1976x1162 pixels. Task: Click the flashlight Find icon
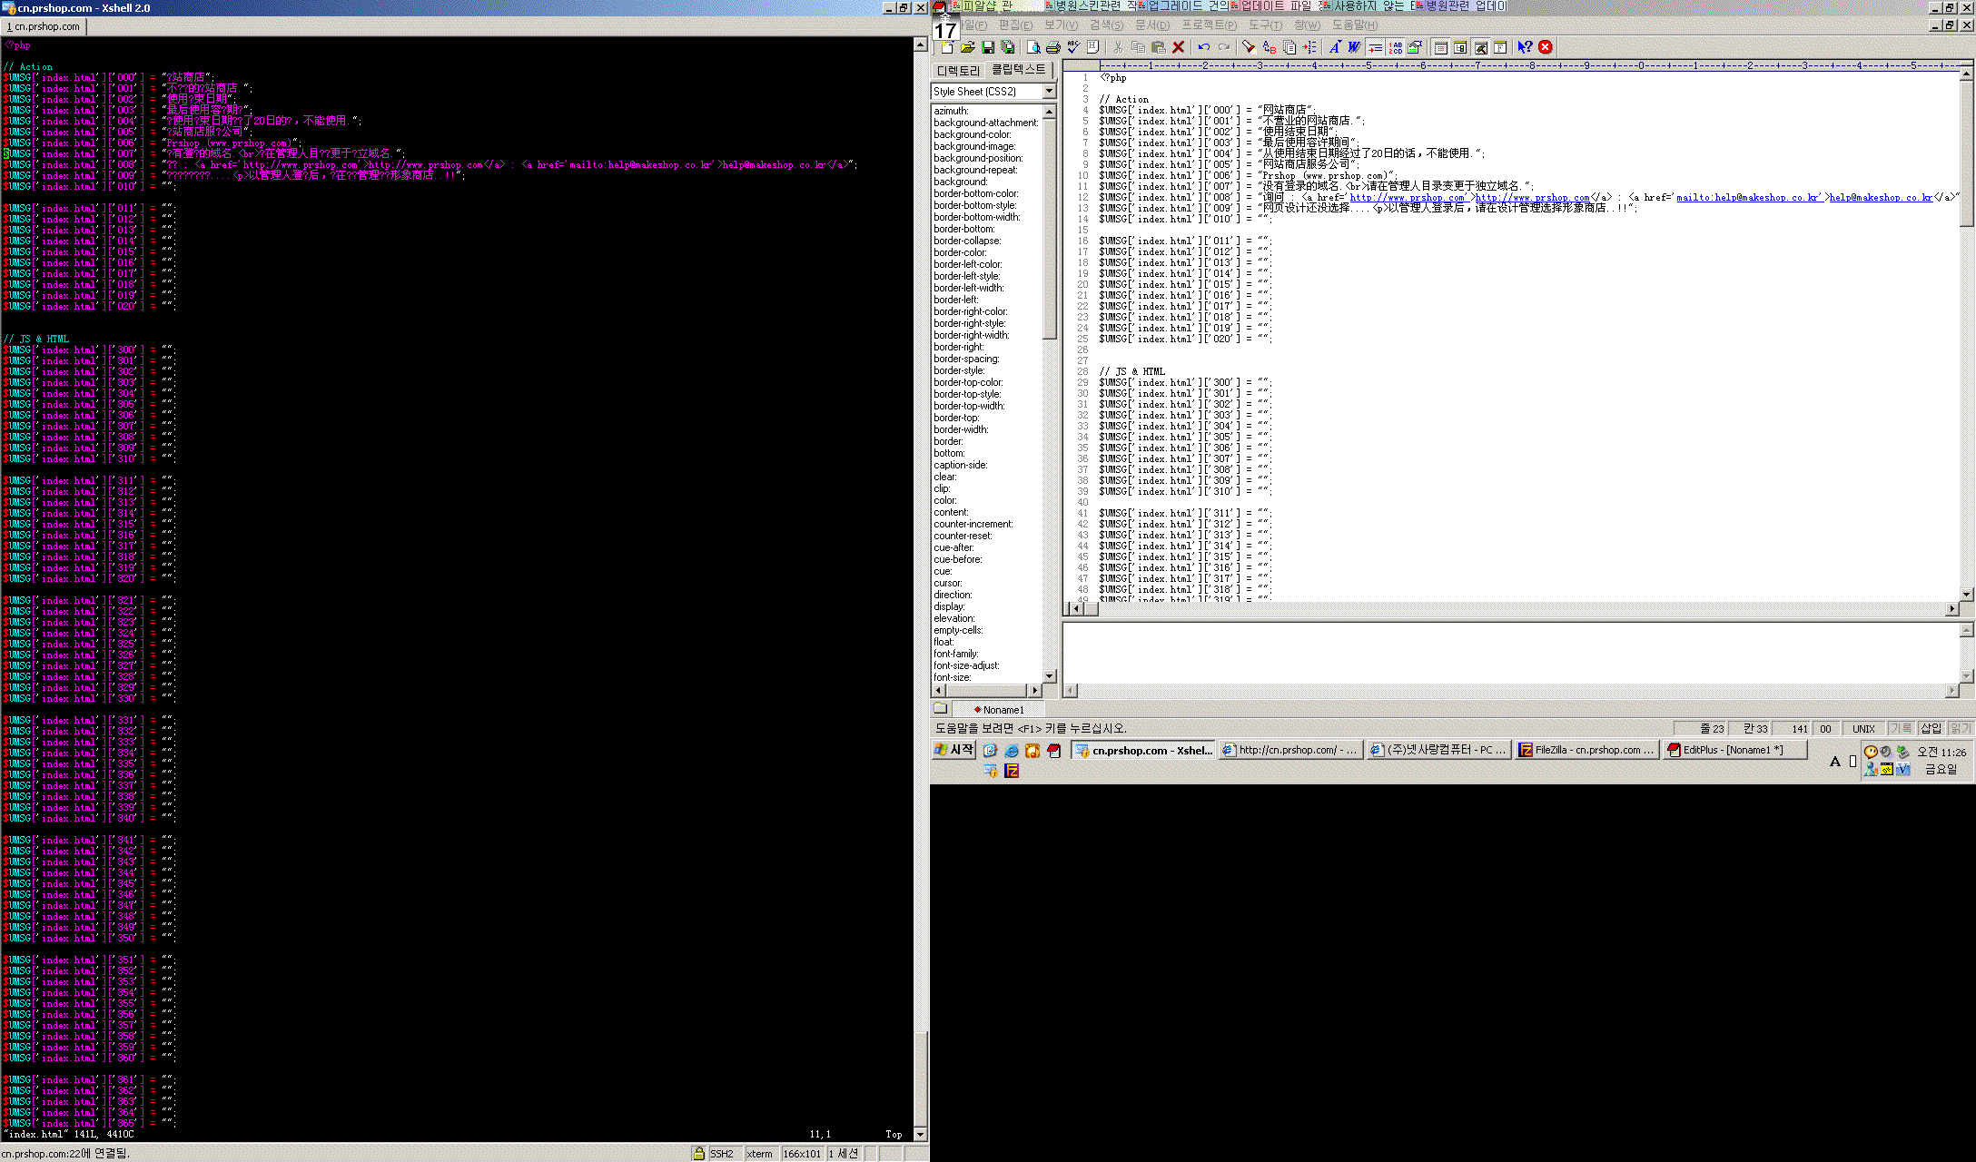tap(1250, 47)
